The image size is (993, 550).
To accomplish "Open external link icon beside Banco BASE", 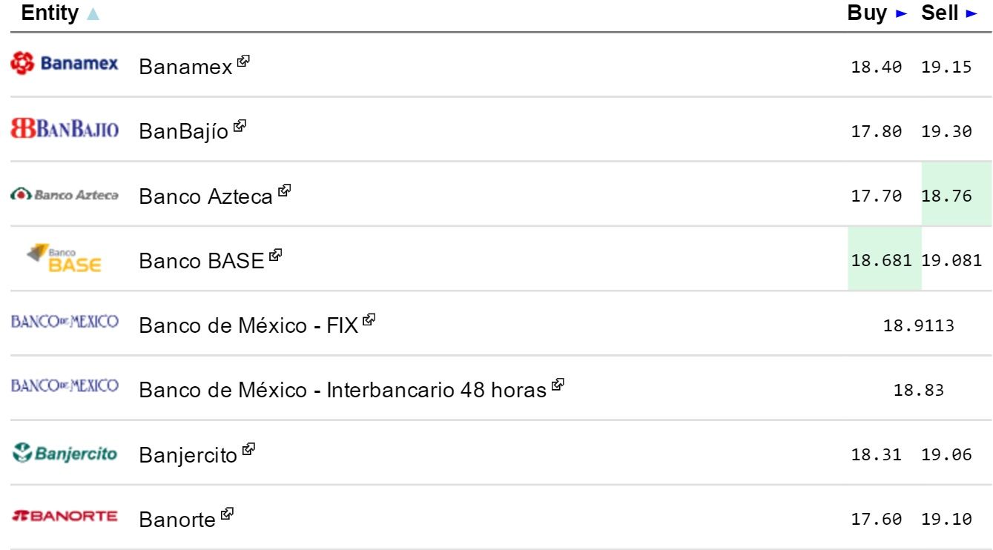I will 276,255.
